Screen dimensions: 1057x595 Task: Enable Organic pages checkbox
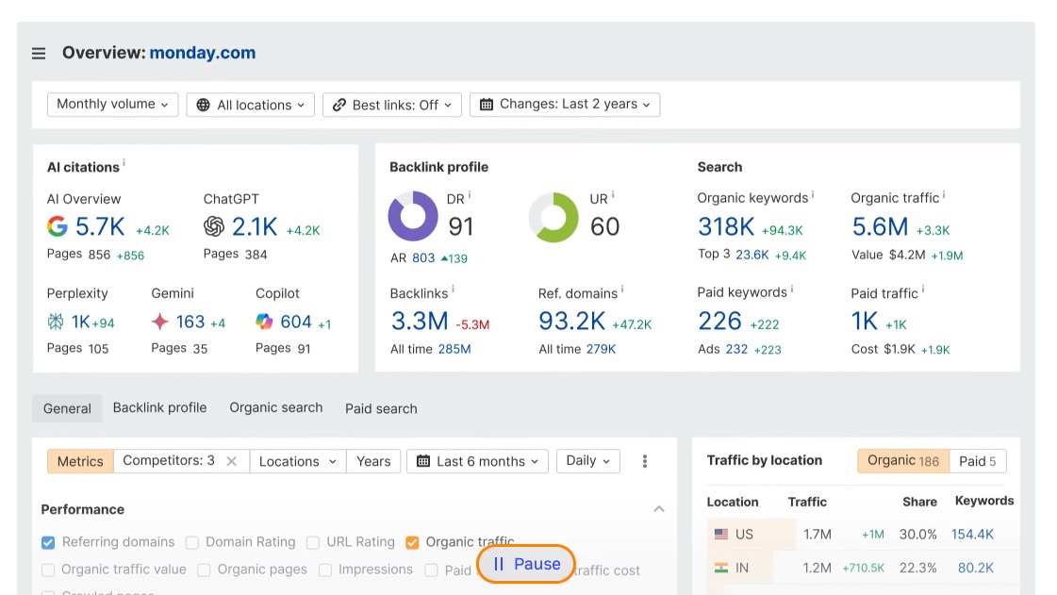(204, 570)
